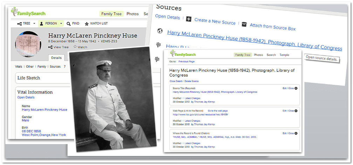Click the star icon beside WATCH LIST
Image resolution: width=353 pixels, height=165 pixels.
(87, 23)
